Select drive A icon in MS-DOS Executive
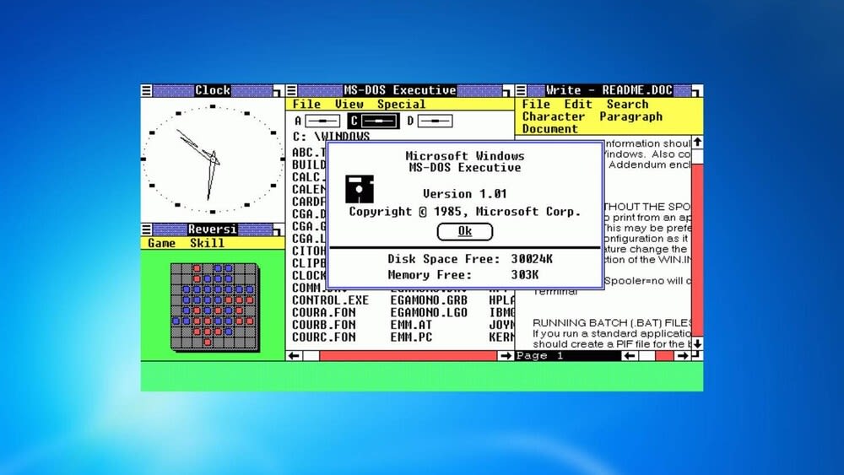The width and height of the screenshot is (844, 475). 323,121
